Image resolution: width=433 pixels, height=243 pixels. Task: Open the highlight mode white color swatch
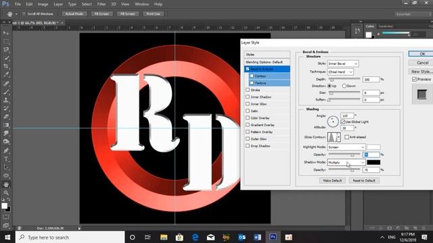coord(373,147)
